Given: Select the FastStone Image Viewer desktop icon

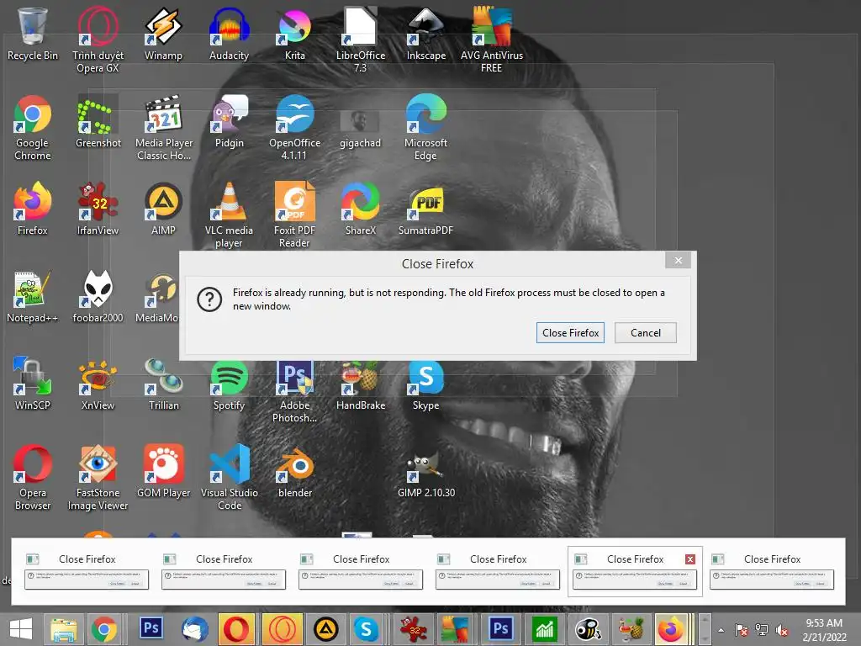Looking at the screenshot, I should pos(98,477).
